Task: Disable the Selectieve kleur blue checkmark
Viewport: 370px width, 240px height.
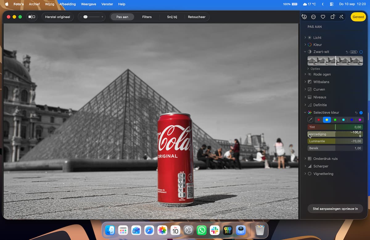Action: pos(361,113)
